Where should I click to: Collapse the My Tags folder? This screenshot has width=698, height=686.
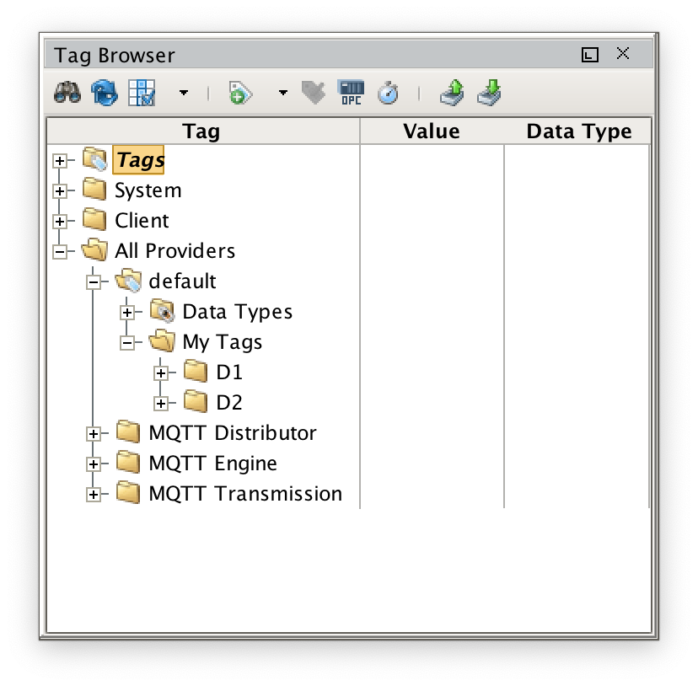[127, 342]
